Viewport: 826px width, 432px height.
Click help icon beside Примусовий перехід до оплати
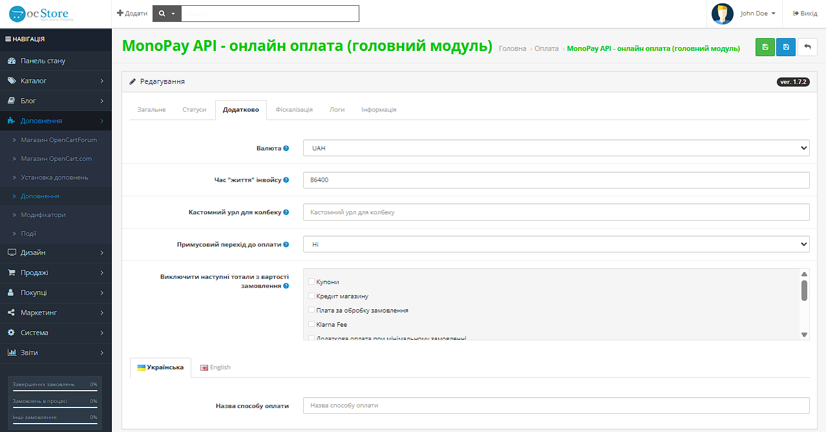click(286, 245)
